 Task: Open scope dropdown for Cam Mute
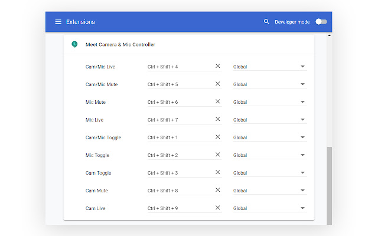tap(269, 191)
